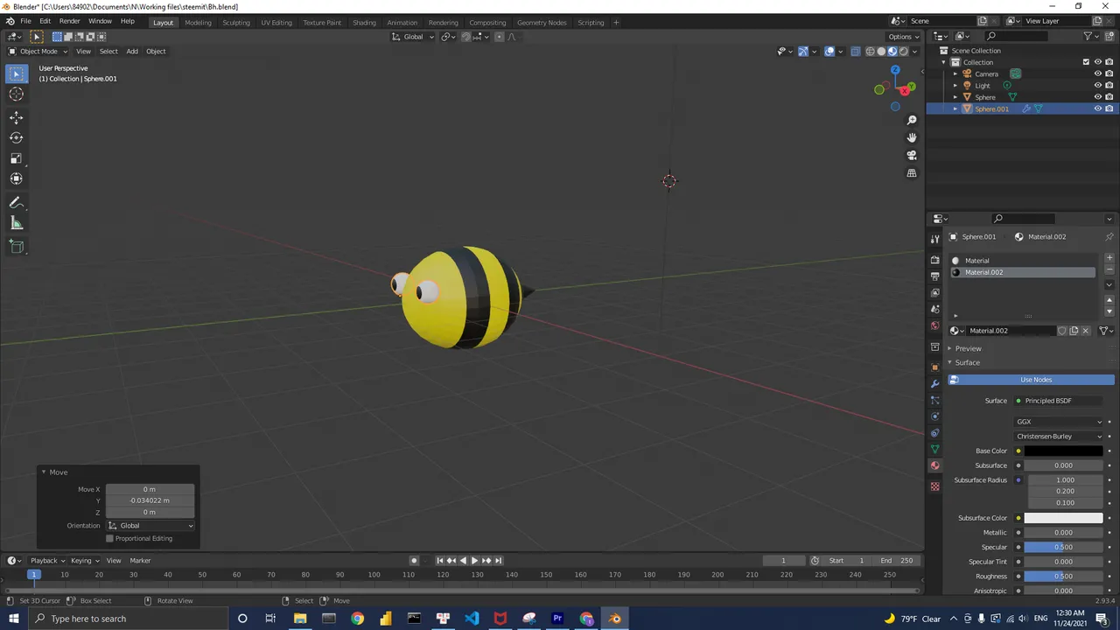The height and width of the screenshot is (630, 1120).
Task: Switch perspective/orthographic with the grid gizmo
Action: point(912,173)
